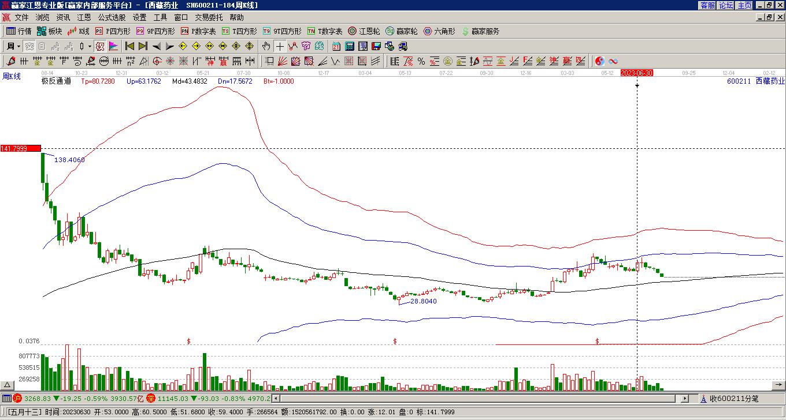Open the T四方形 tool
Screen dimensions: 786x420
click(239, 31)
